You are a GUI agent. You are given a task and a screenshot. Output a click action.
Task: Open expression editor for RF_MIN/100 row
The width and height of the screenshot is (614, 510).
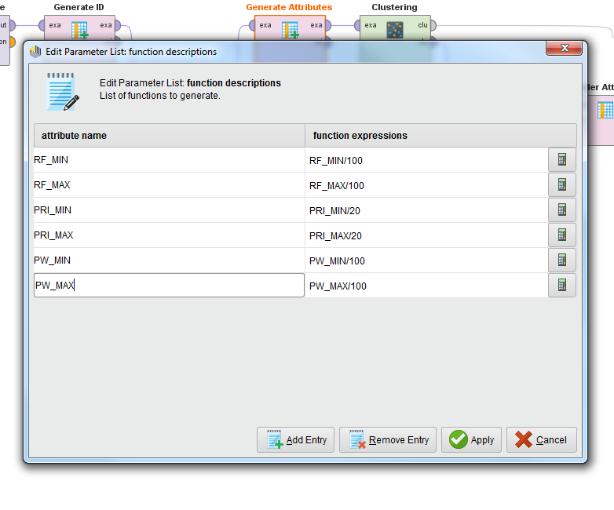562,160
